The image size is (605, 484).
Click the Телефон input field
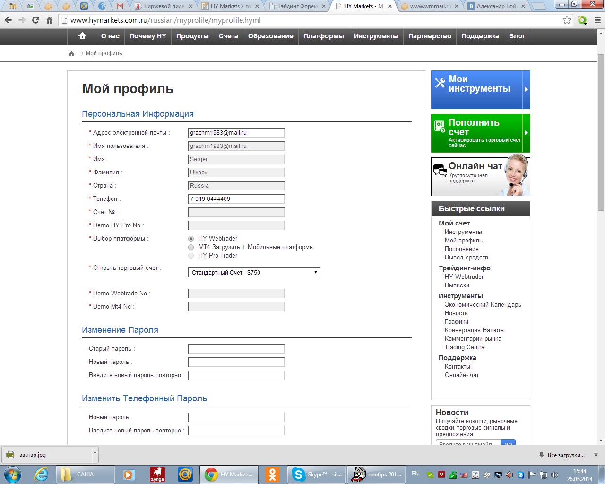click(236, 199)
